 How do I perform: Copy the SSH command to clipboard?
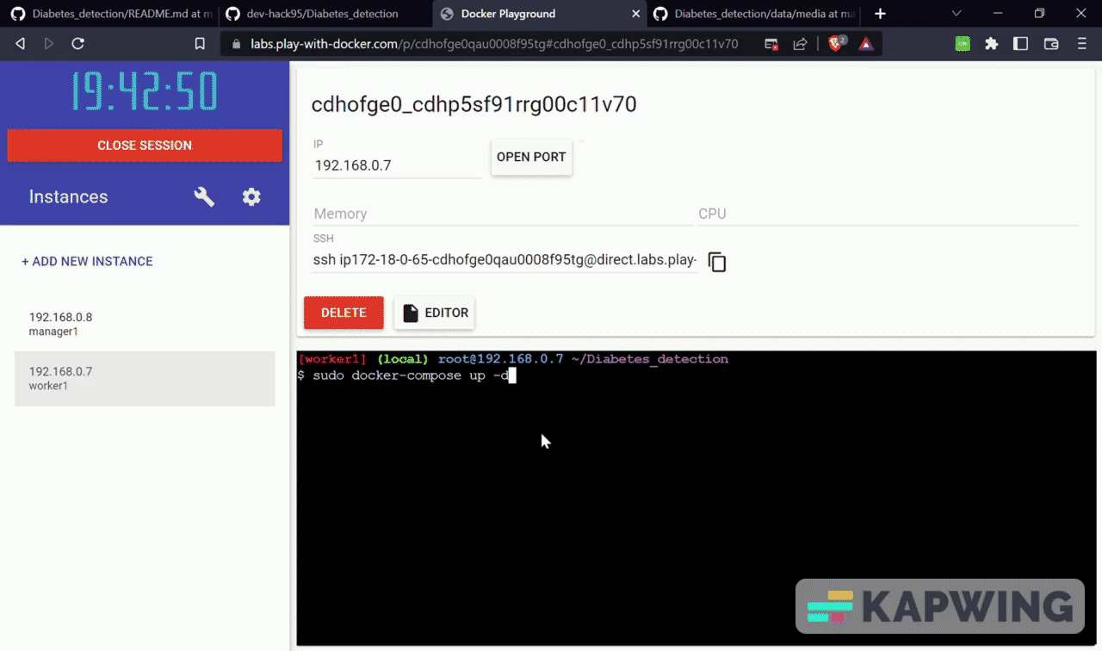click(717, 262)
